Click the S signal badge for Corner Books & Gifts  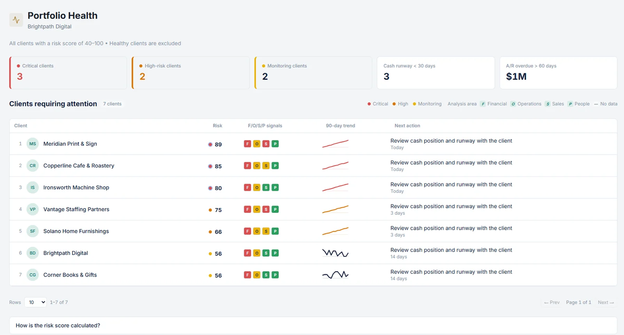[x=266, y=275]
